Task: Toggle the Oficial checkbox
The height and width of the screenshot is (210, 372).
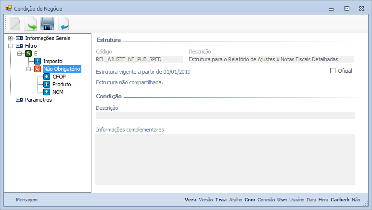Action: click(x=333, y=71)
